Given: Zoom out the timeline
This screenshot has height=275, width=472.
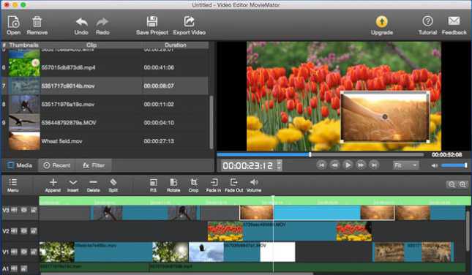Looking at the screenshot, I should [x=452, y=184].
